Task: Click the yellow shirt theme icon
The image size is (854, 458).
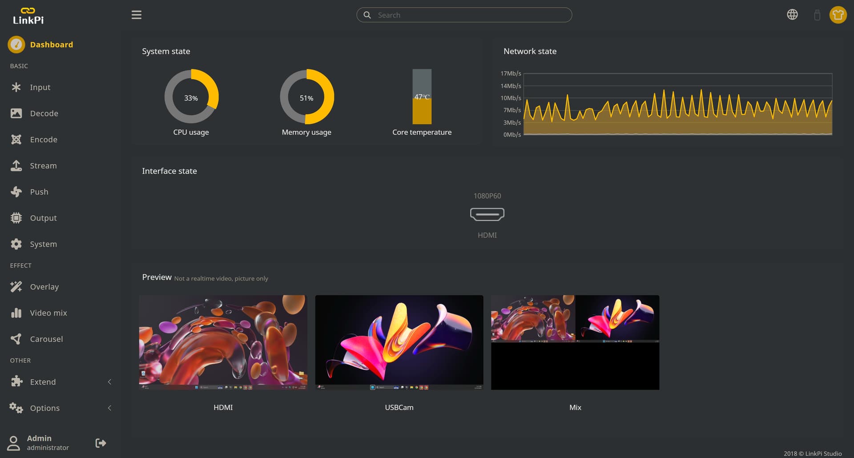Action: click(838, 15)
